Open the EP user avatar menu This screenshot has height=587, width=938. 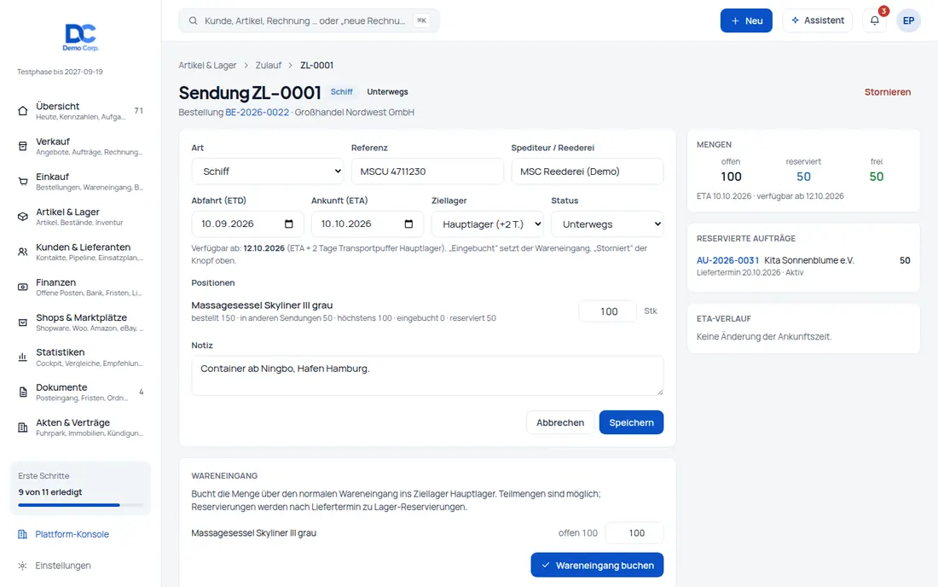point(908,20)
